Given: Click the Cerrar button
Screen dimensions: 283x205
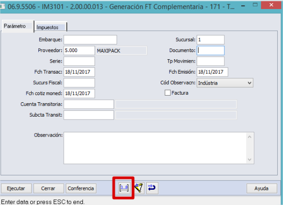Looking at the screenshot, I should click(x=48, y=188).
